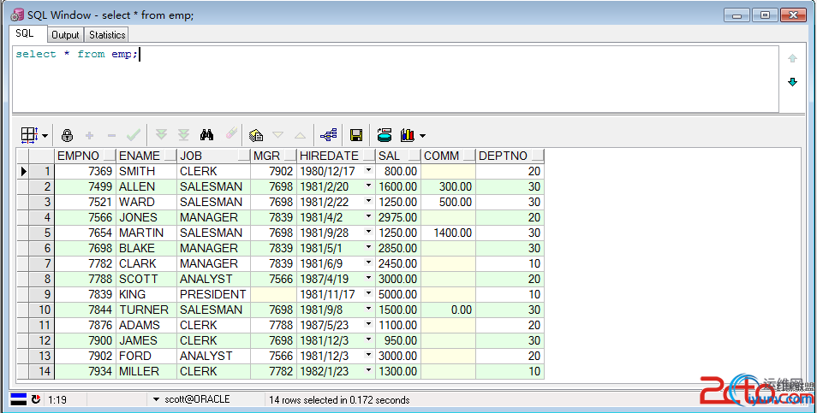Open date dropdown for 1981/9/28

point(369,232)
